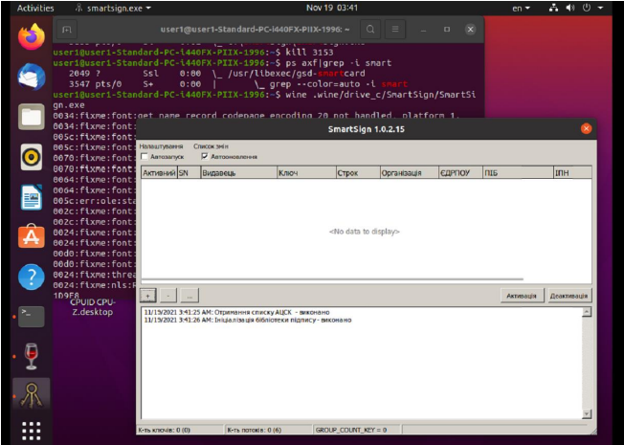The image size is (624, 445).
Task: Expand the 'en' keyboard language dropdown
Action: [523, 8]
